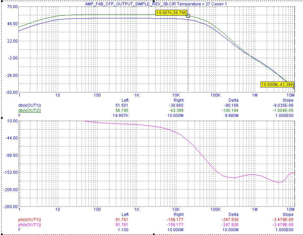Click the 70.00 y-axis label on gain plot
This screenshot has width=303, height=235.
pyautogui.click(x=12, y=7)
